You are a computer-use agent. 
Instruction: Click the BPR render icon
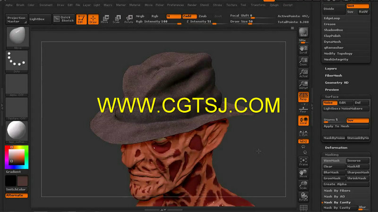pos(303,32)
